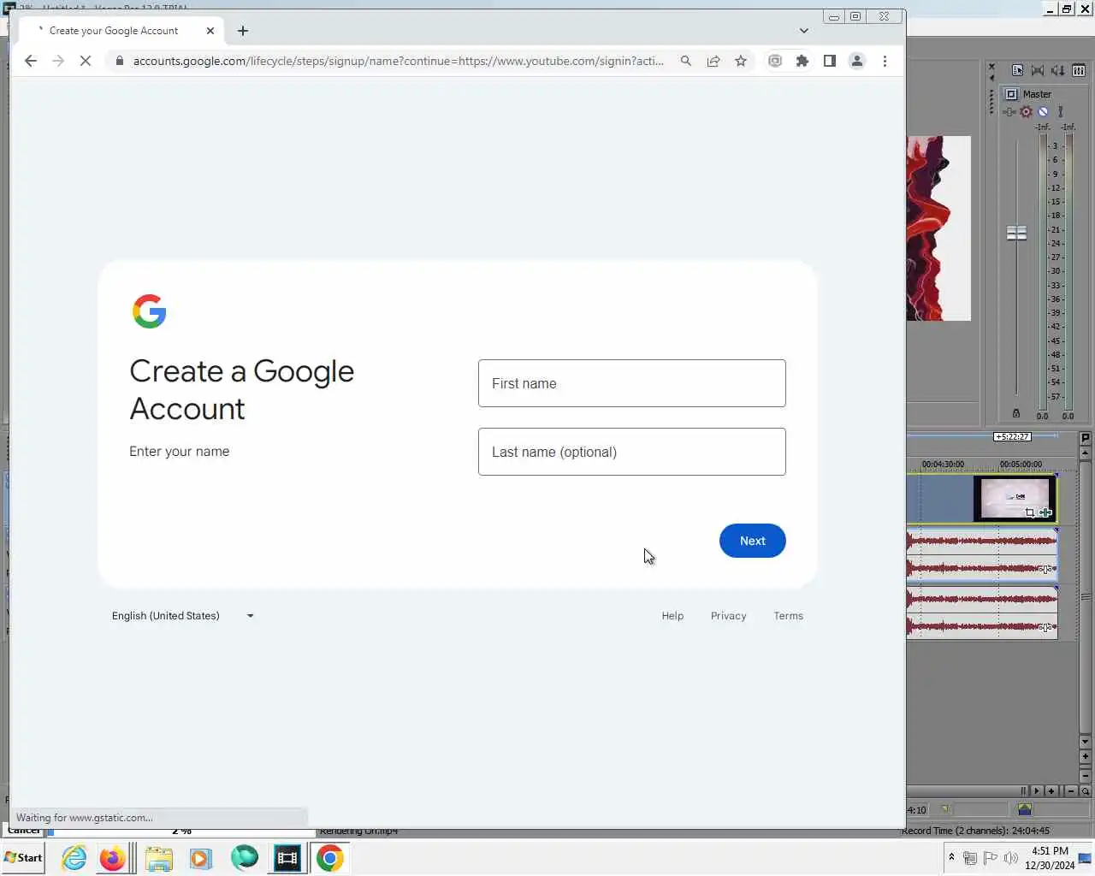The width and height of the screenshot is (1095, 876).
Task: Open the tab search chevron in Chrome
Action: coord(804,31)
